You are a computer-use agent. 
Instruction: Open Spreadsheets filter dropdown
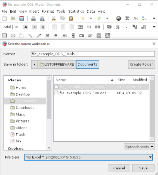[x=139, y=147]
